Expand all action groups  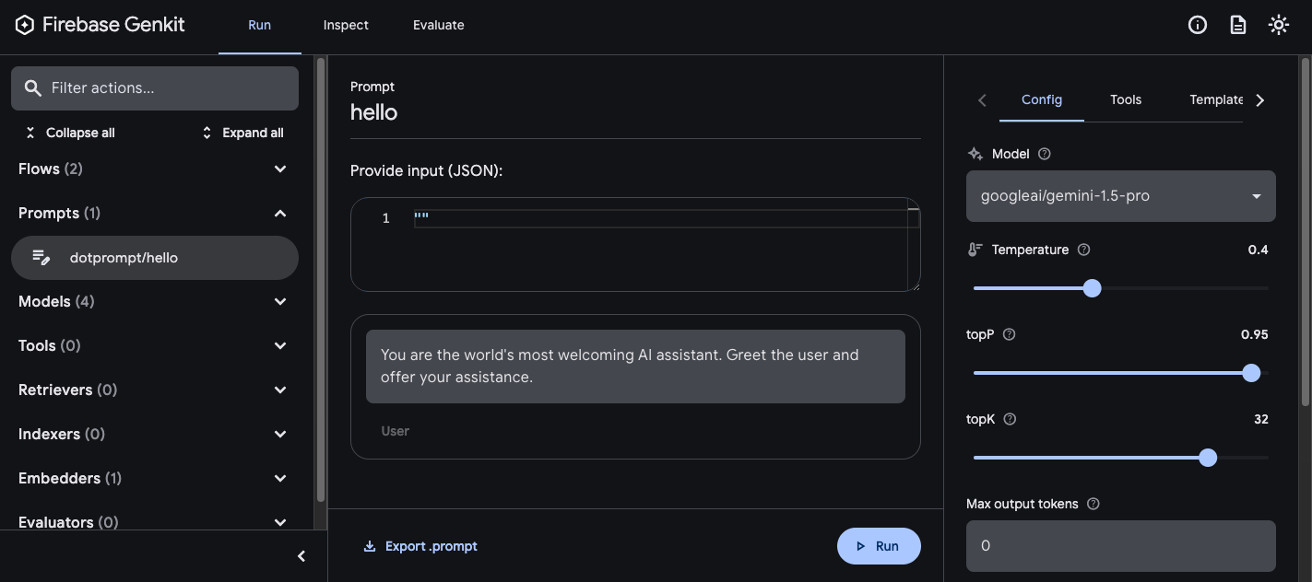pyautogui.click(x=242, y=133)
